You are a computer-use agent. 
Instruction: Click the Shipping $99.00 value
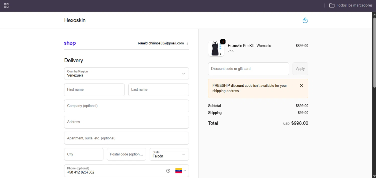tap(303, 113)
